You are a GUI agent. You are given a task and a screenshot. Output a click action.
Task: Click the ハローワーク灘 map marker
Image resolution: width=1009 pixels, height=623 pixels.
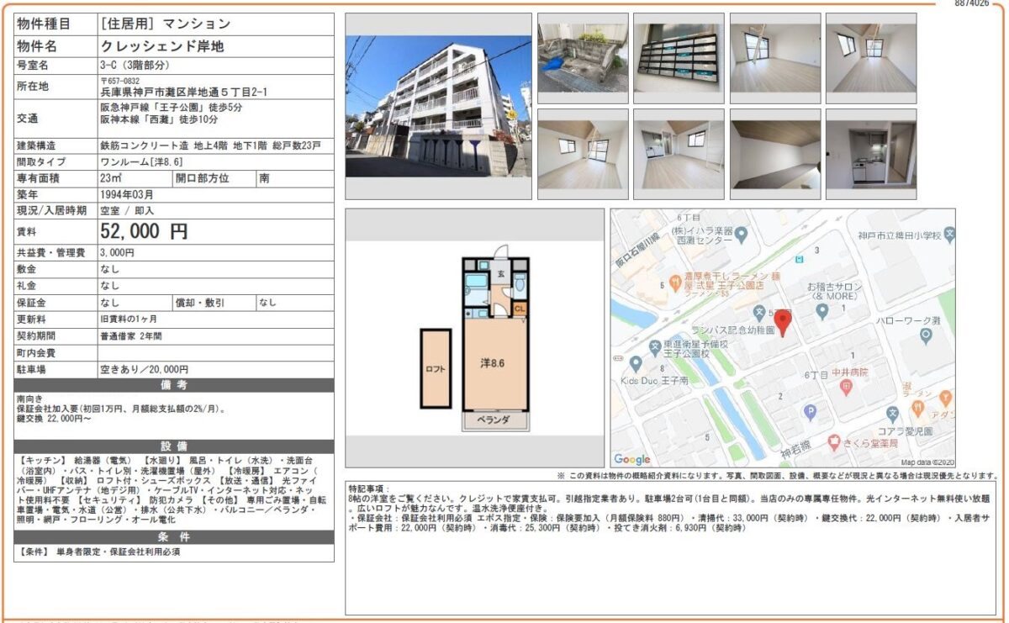point(926,336)
